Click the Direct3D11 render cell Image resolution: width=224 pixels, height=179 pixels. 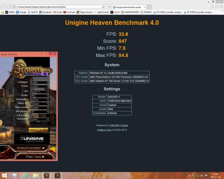click(x=119, y=97)
